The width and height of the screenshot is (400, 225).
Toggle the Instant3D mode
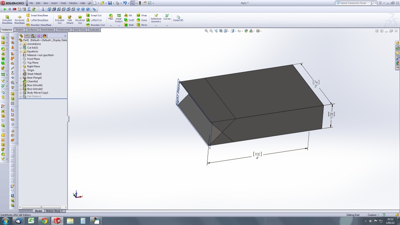tap(178, 18)
